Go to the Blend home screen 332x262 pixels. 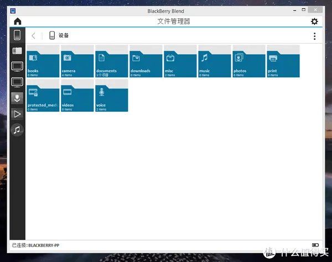18,22
